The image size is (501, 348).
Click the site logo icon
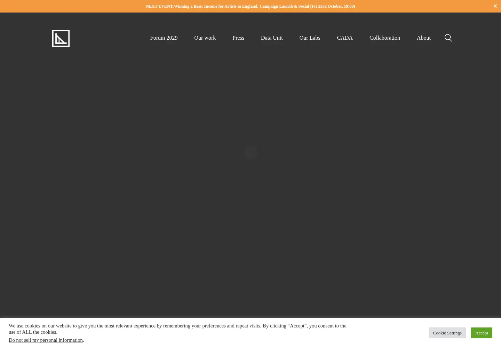click(x=61, y=38)
